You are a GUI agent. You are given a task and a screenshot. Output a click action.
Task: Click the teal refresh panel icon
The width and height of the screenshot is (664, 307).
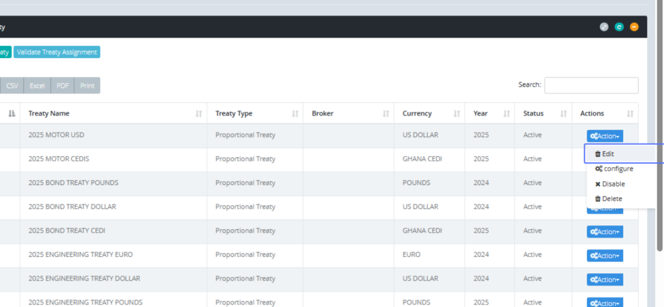click(619, 27)
